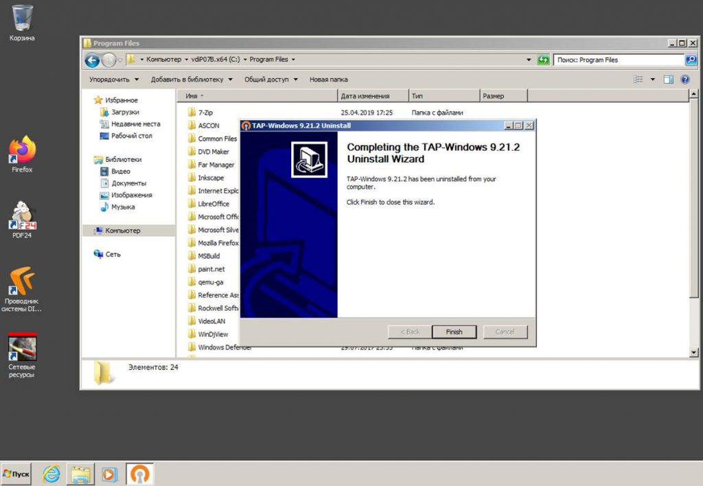The height and width of the screenshot is (486, 703).
Task: Select the 7-Zip folder
Action: [x=200, y=113]
